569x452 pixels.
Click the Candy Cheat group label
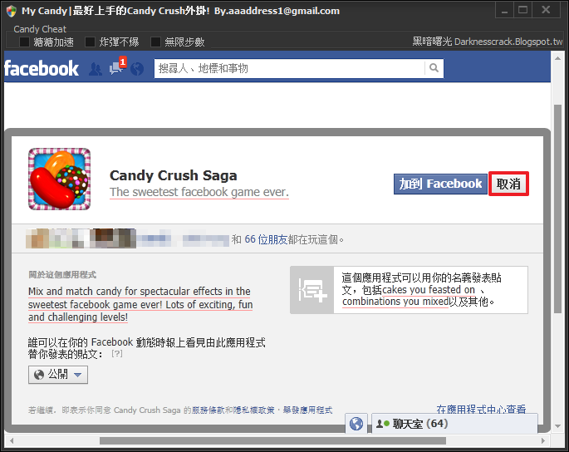pyautogui.click(x=40, y=29)
